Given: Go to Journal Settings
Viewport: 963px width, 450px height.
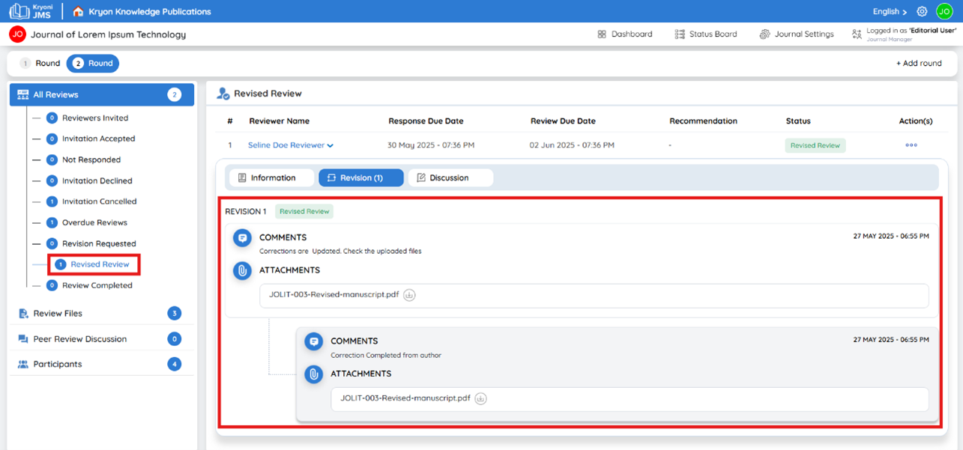Looking at the screenshot, I should pyautogui.click(x=796, y=34).
